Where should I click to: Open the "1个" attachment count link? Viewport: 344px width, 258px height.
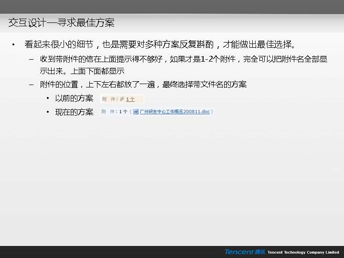[x=130, y=99]
